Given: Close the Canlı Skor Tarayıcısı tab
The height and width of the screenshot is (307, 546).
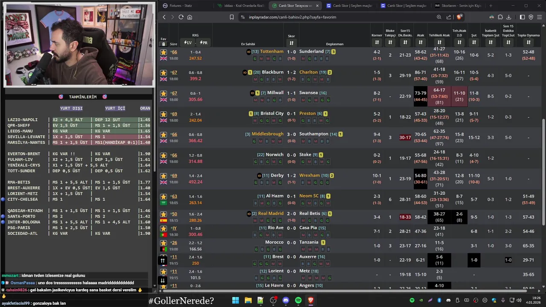Looking at the screenshot, I should 317,6.
